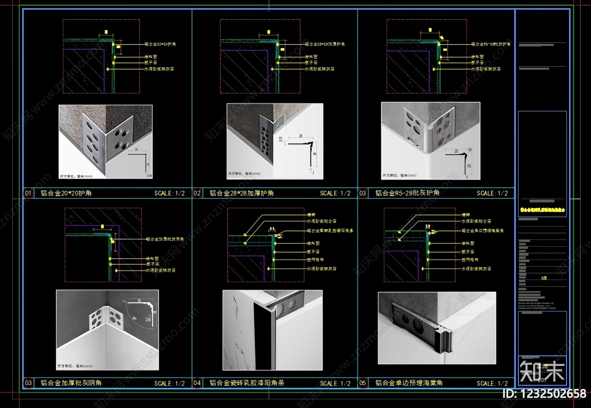Click the "挂网格布" annotation in detail 04
This screenshot has height=408, width=591.
click(315, 260)
